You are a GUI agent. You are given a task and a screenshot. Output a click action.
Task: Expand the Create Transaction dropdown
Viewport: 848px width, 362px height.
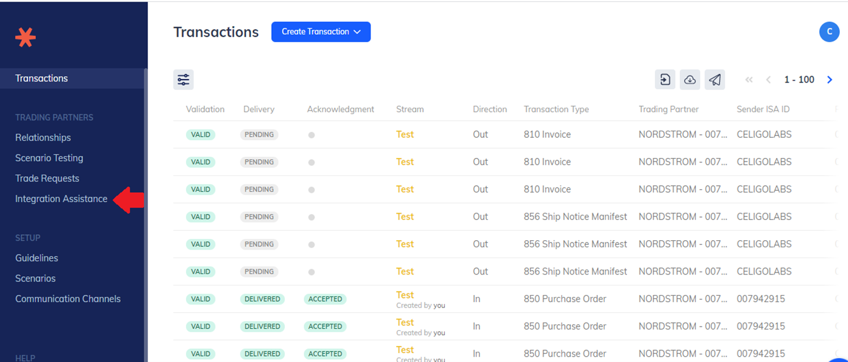pos(321,32)
